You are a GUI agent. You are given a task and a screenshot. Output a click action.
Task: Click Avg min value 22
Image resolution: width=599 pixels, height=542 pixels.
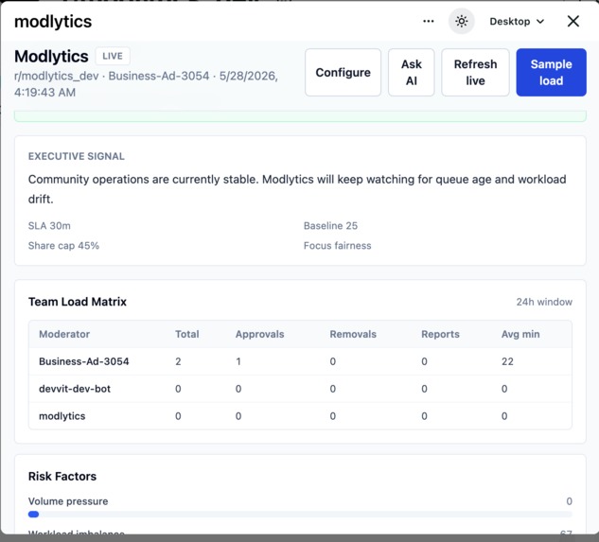click(507, 361)
